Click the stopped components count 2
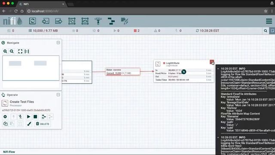 point(137,31)
